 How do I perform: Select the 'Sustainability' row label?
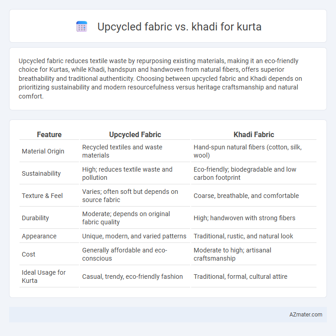[41, 173]
